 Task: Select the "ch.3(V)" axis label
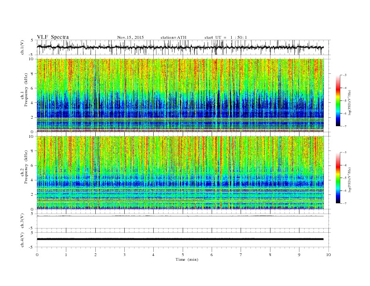click(22, 221)
